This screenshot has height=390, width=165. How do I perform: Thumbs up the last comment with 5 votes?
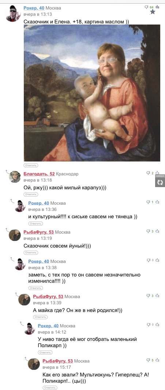[x=157, y=360]
